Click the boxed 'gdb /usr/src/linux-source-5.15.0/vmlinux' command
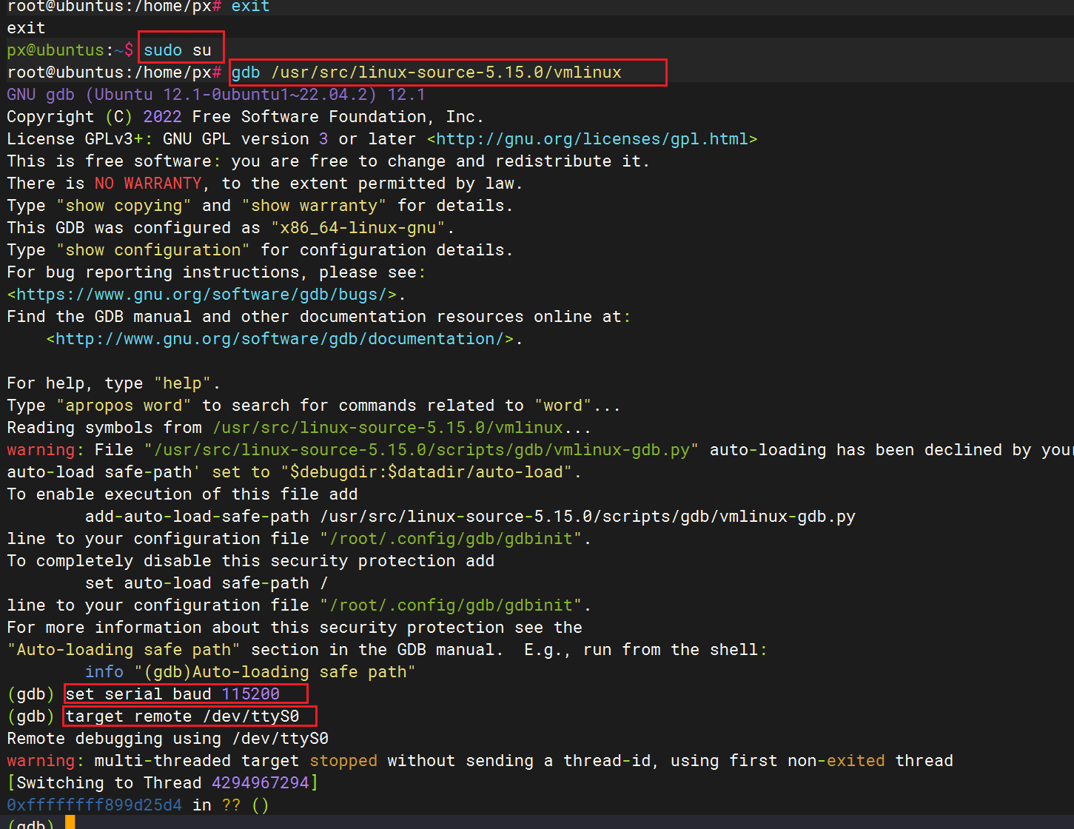Image resolution: width=1074 pixels, height=829 pixels. tap(426, 73)
